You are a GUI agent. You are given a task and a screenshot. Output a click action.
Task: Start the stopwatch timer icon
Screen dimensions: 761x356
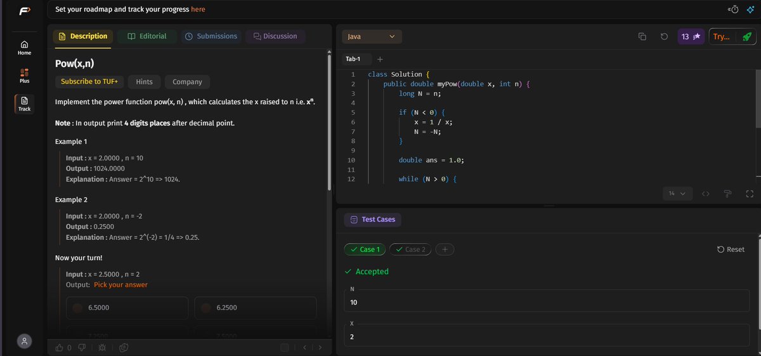[734, 9]
